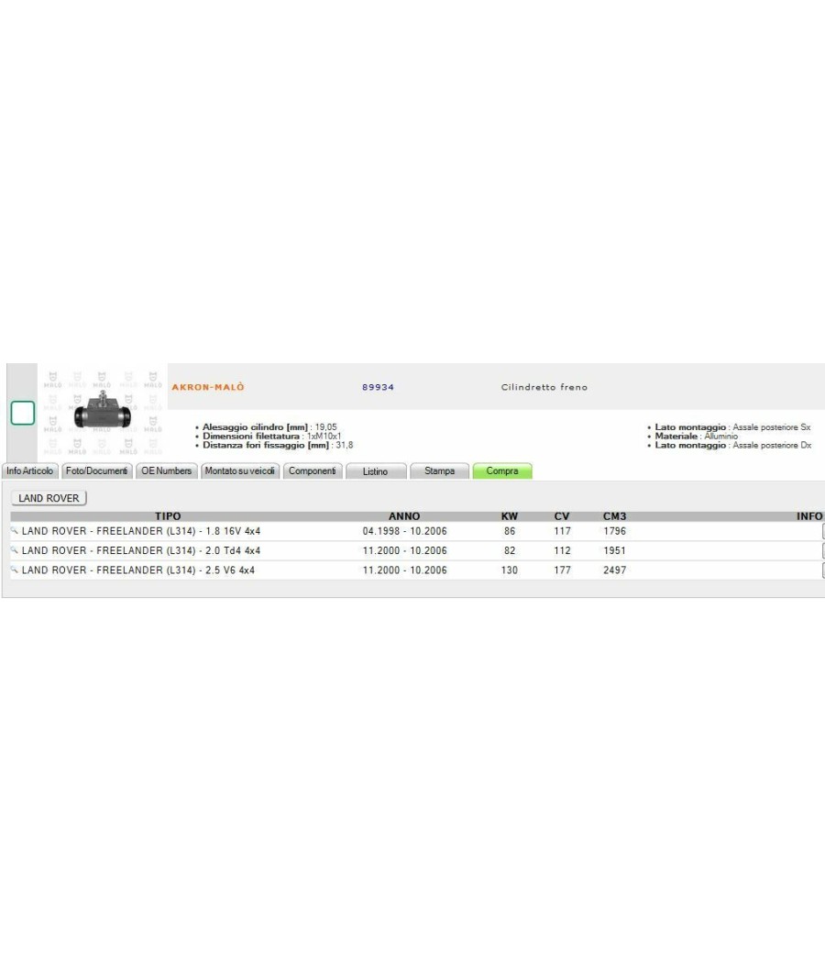Click the CM3 value 1796
The image size is (825, 963).
[614, 531]
